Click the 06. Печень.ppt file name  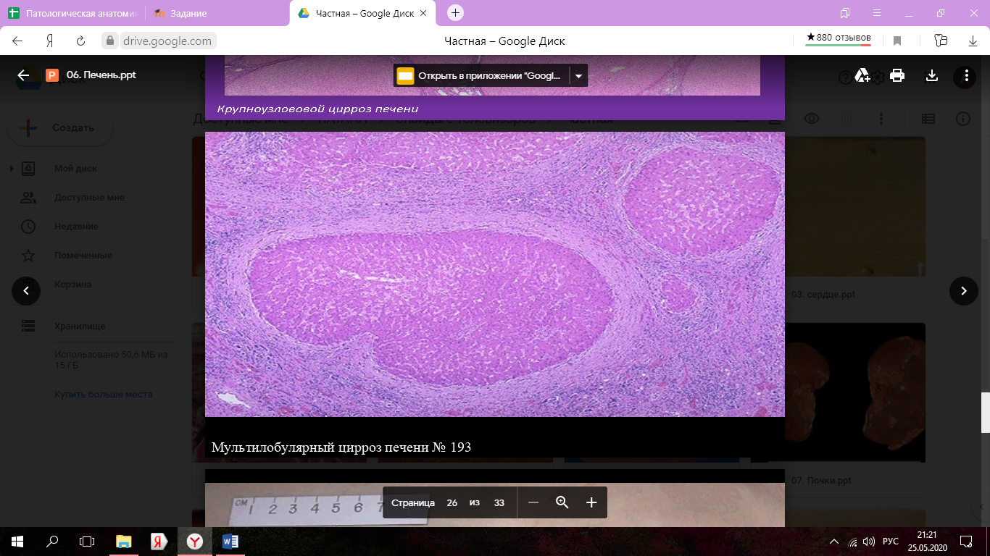pos(101,75)
